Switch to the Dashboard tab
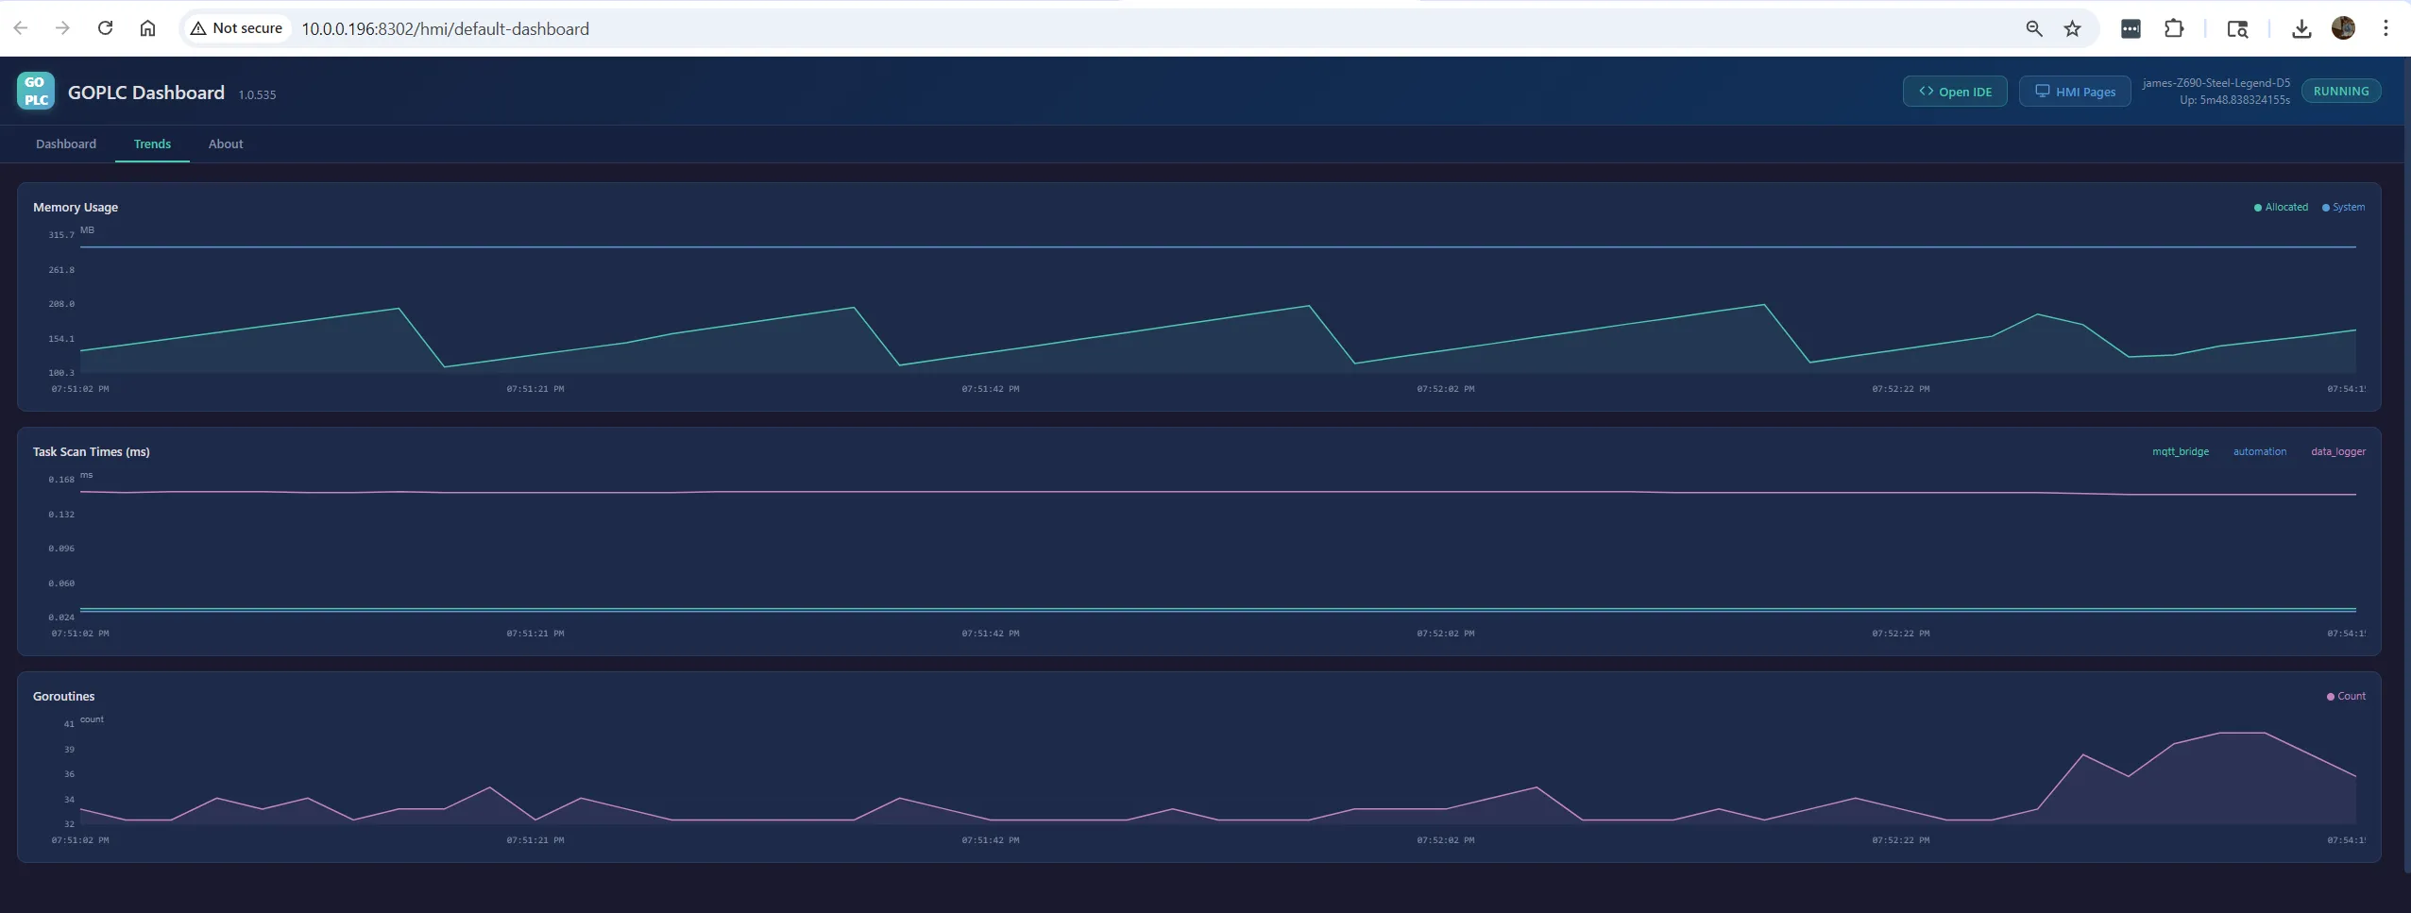2411x913 pixels. [66, 144]
